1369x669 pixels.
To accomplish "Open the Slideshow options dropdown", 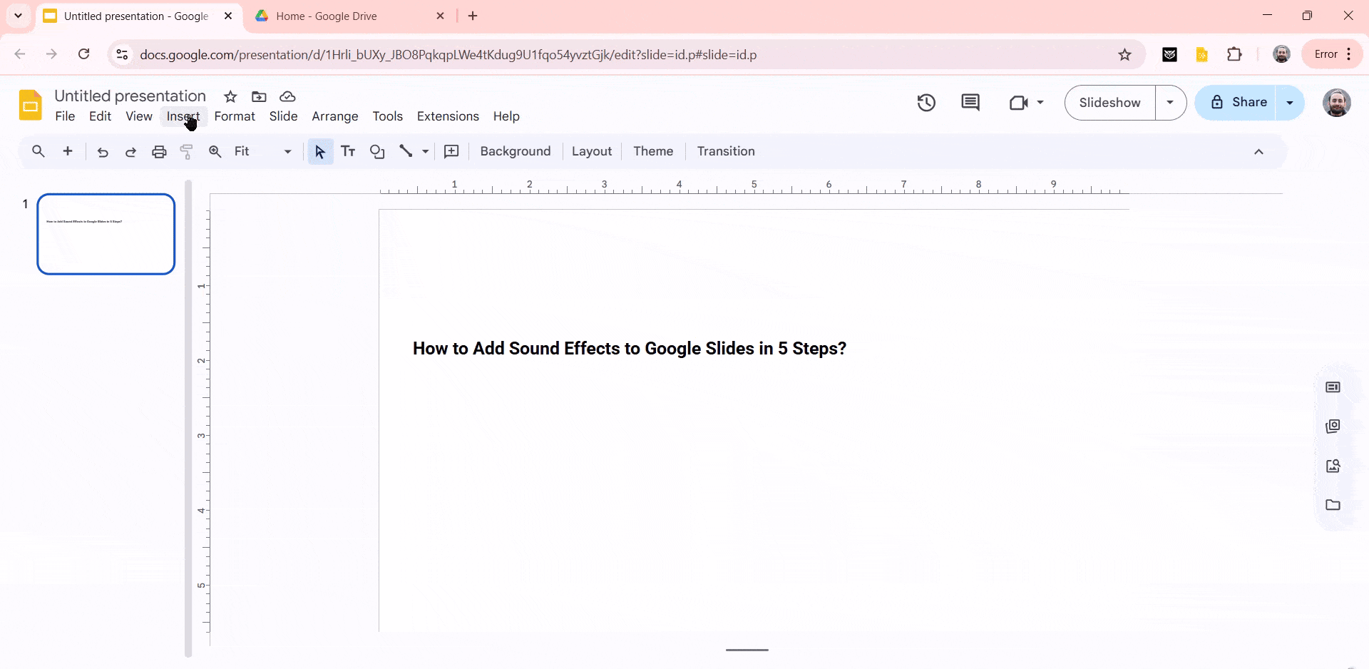I will (x=1170, y=103).
